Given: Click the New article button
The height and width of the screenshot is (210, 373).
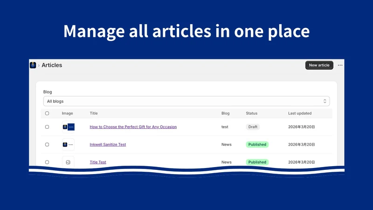Looking at the screenshot, I should point(319,65).
